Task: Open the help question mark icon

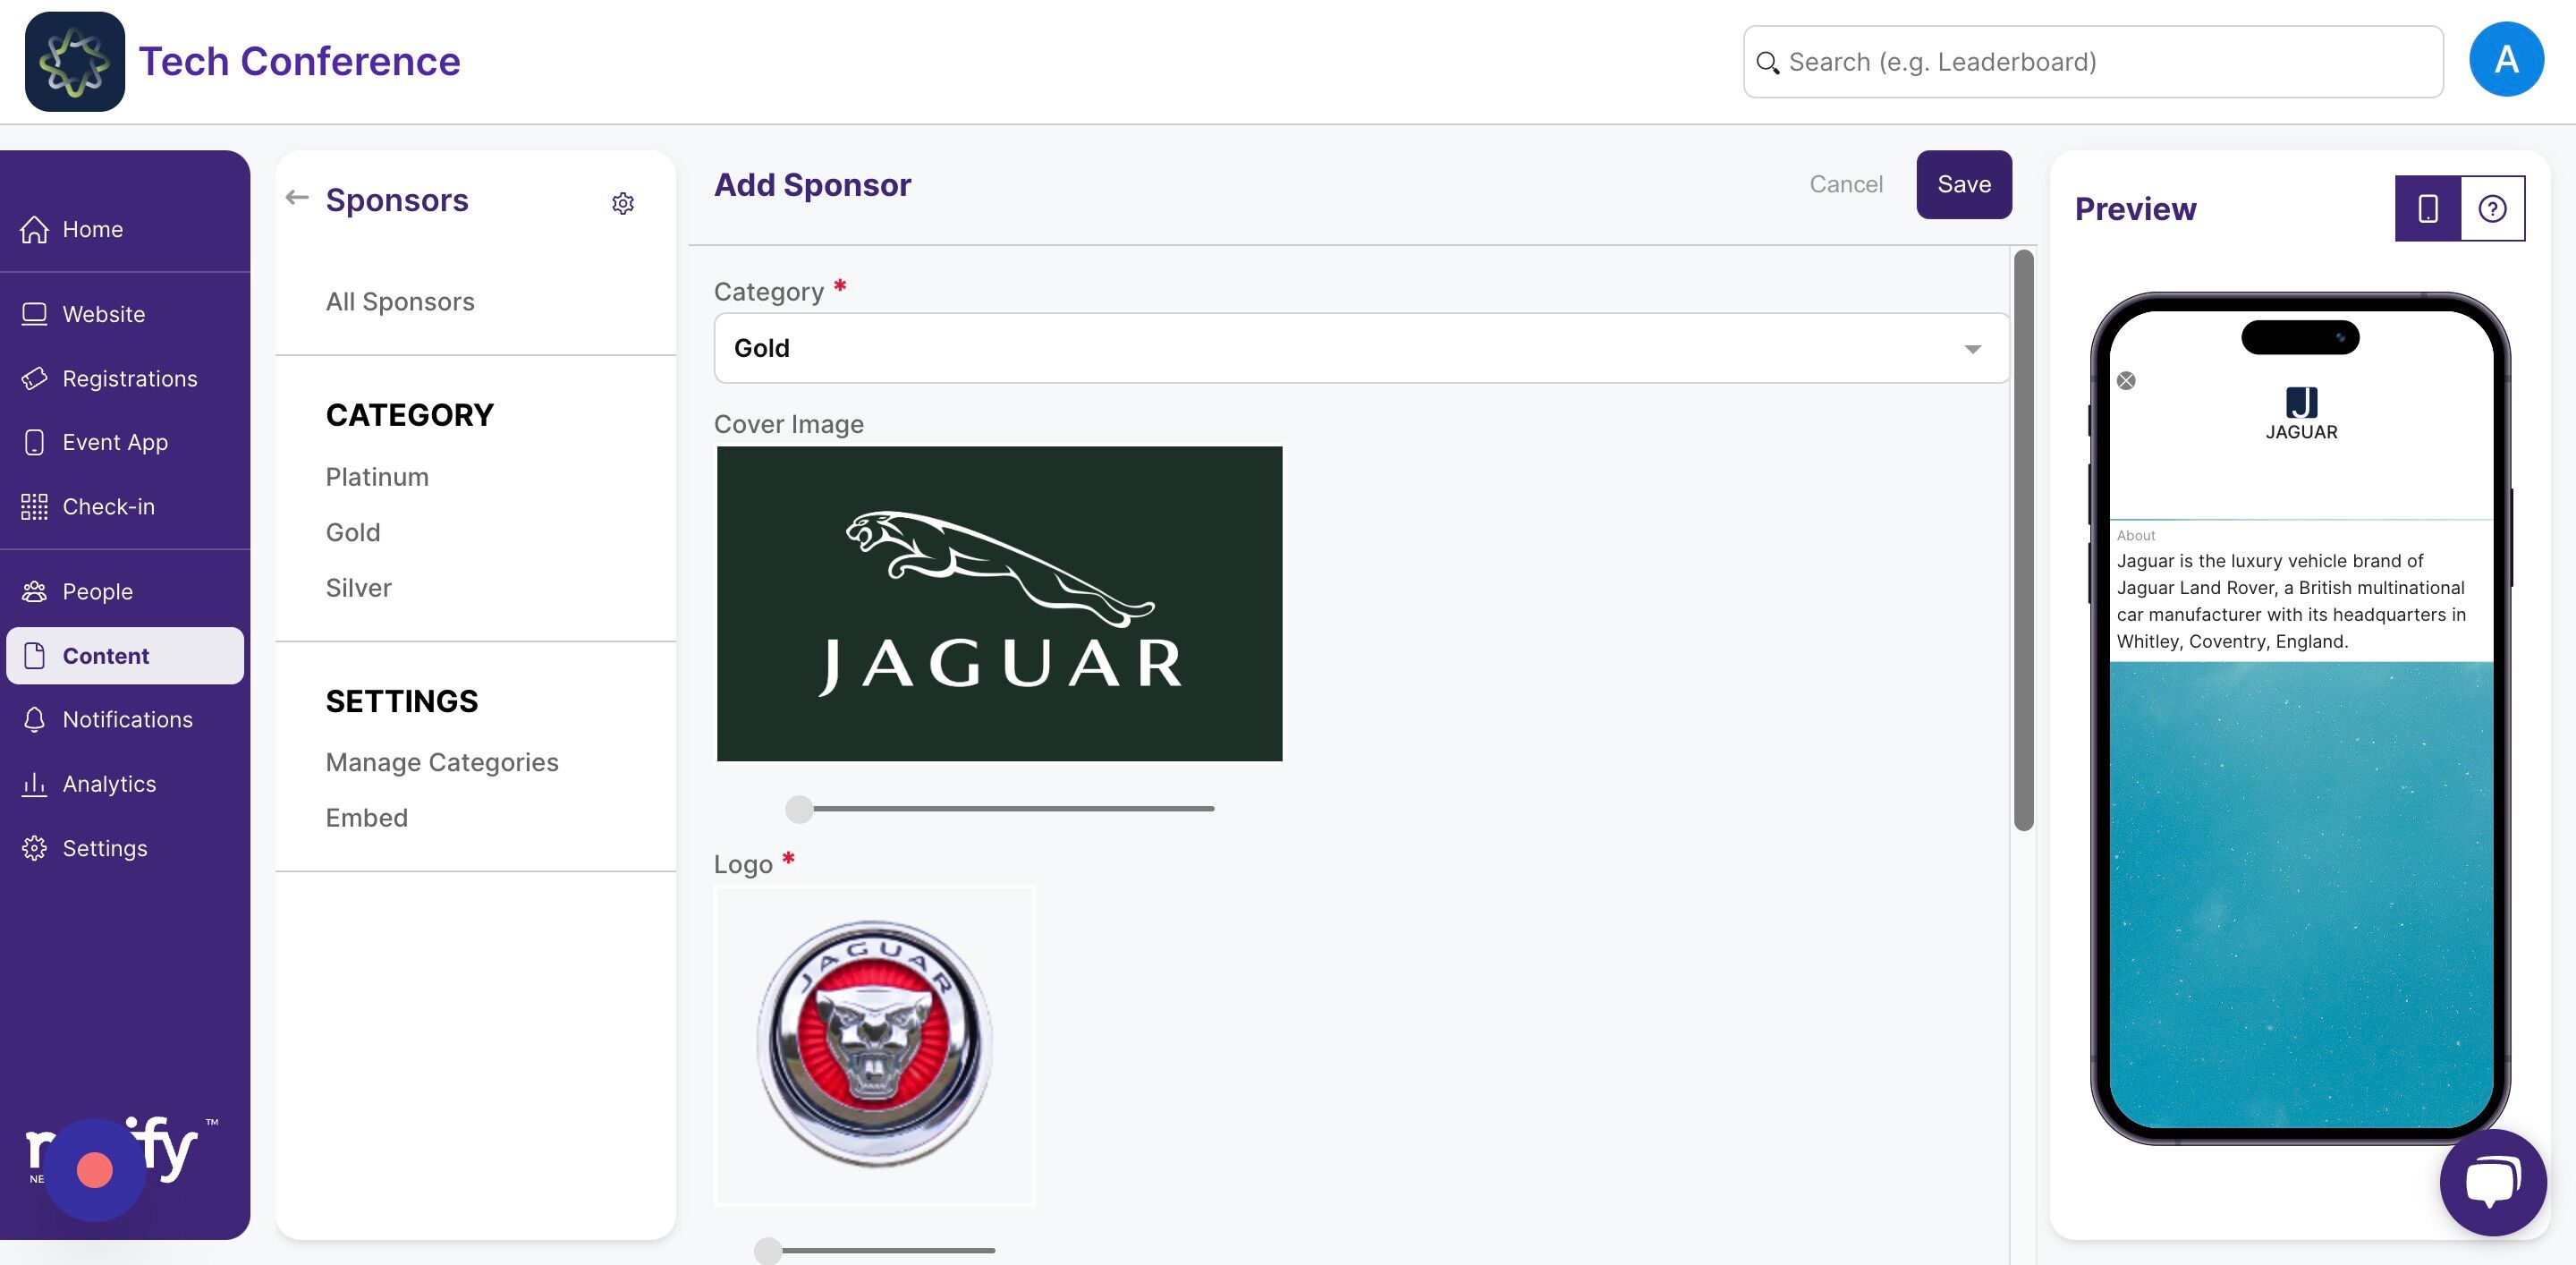Action: point(2492,208)
